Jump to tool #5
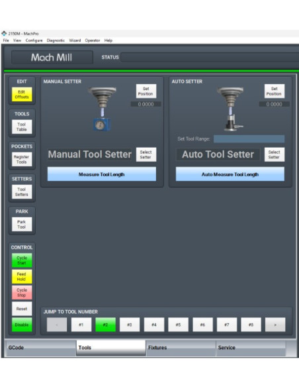 coord(178,325)
